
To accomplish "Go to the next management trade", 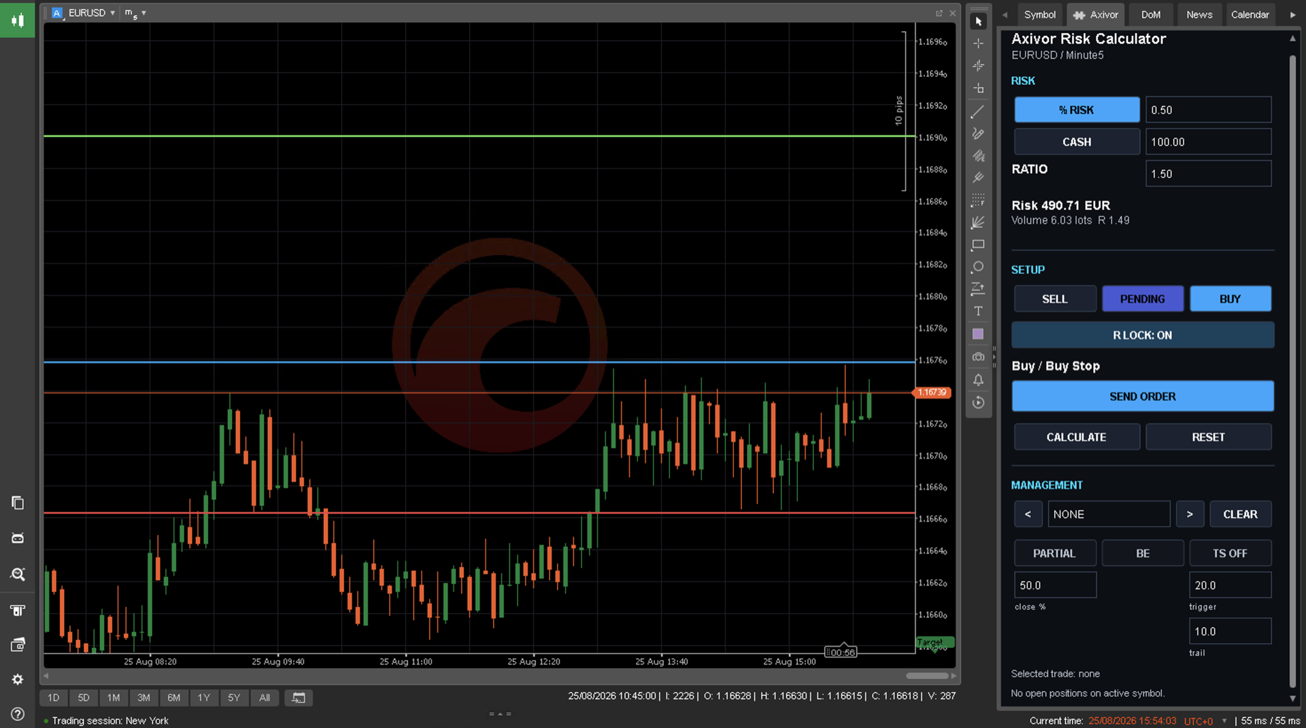I will (x=1190, y=514).
